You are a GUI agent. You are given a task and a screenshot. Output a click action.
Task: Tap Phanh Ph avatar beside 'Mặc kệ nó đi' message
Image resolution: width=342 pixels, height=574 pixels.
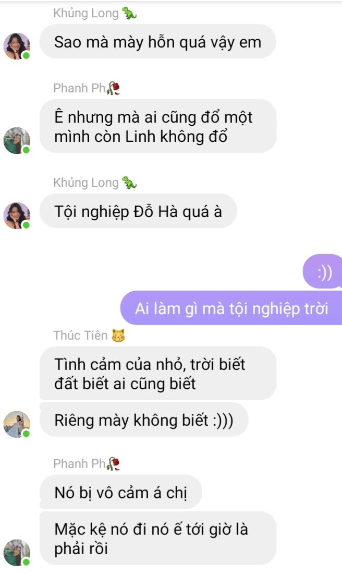17,553
